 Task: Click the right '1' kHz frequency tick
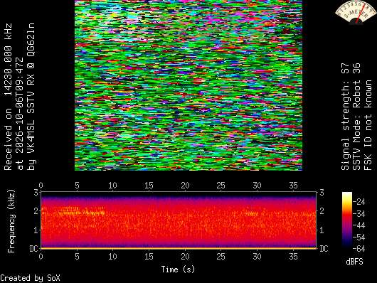(x=322, y=230)
